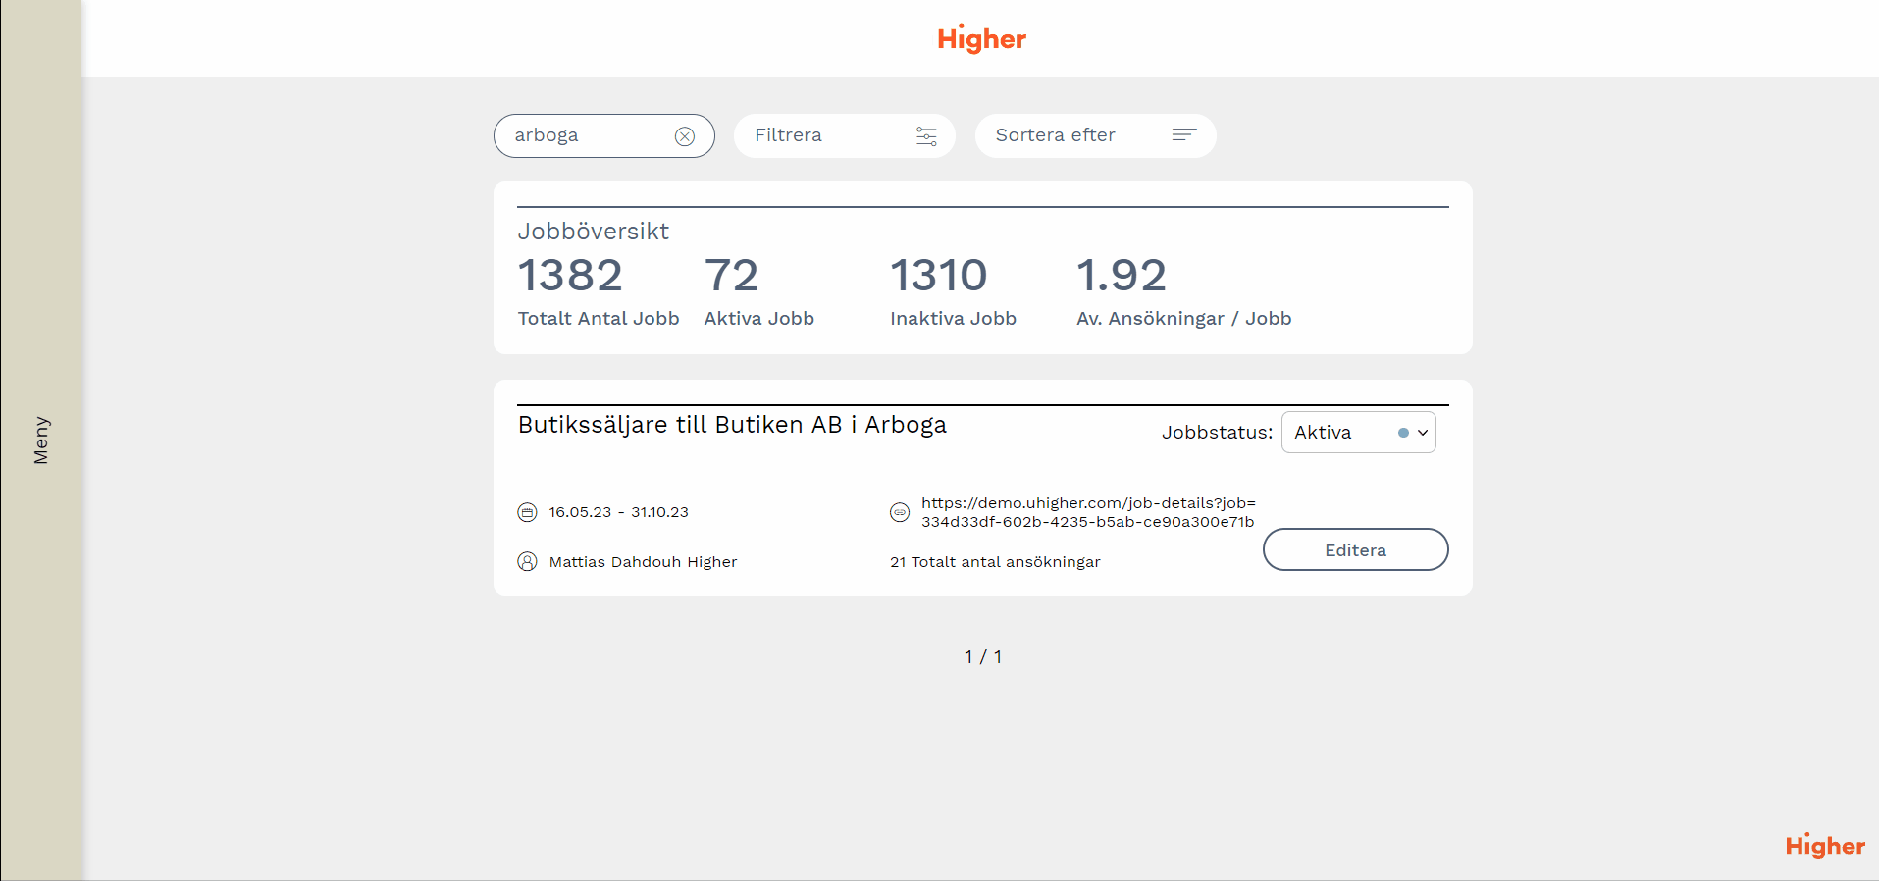
Task: Click the 21 Totalt antal ansökningar text
Action: click(x=995, y=562)
